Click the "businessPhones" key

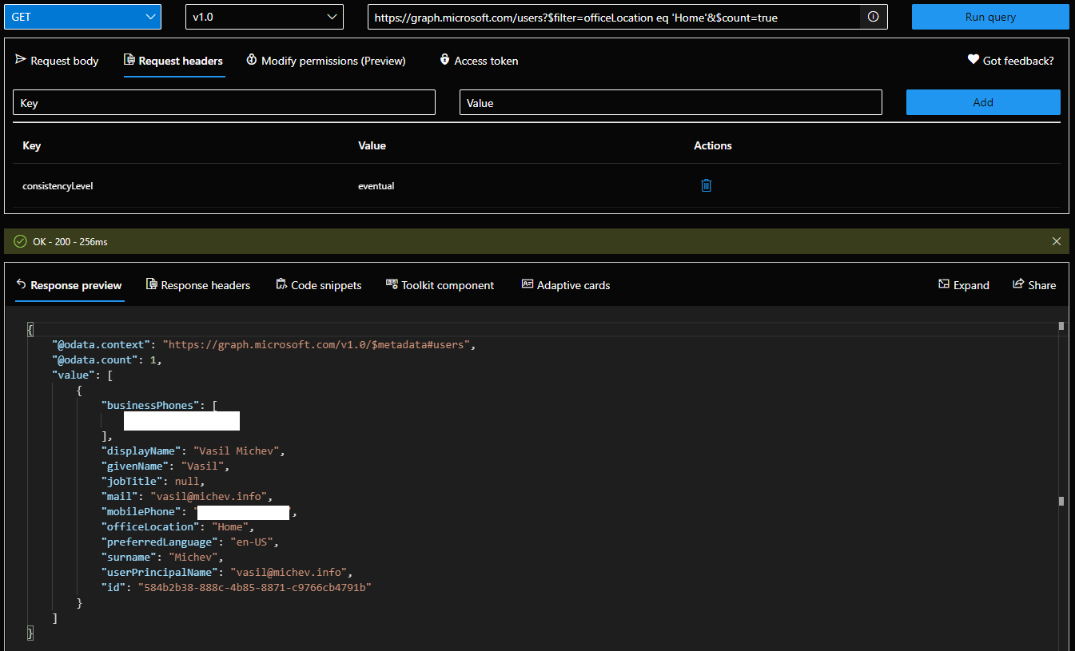click(x=150, y=406)
